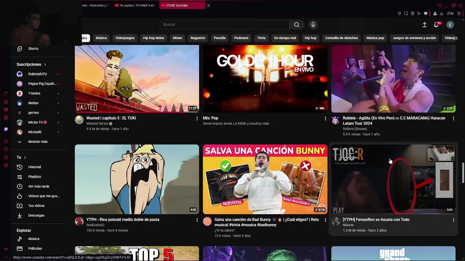Open more options for Rico potoski video
The width and height of the screenshot is (465, 261).
tap(197, 220)
